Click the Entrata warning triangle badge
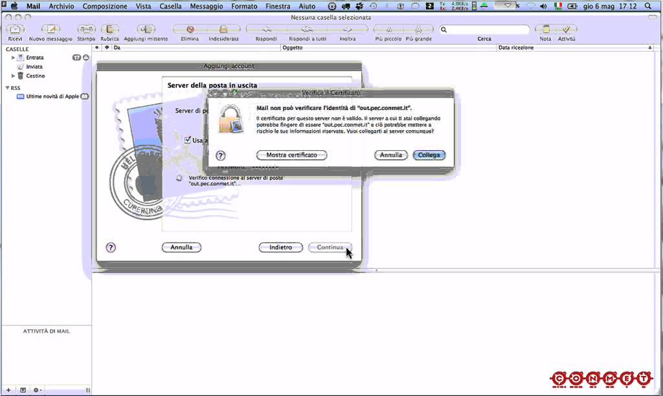 pos(86,58)
